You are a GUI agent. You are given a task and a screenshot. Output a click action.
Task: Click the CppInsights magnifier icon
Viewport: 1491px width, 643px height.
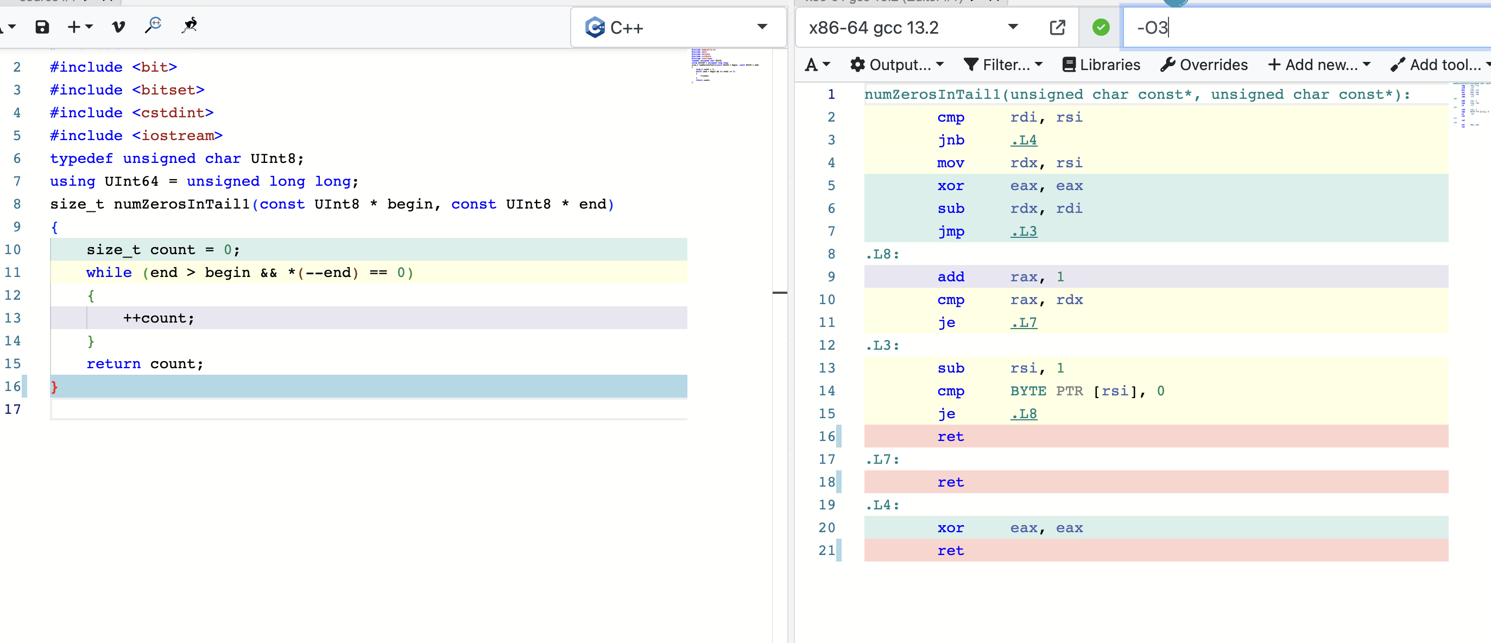coord(153,26)
